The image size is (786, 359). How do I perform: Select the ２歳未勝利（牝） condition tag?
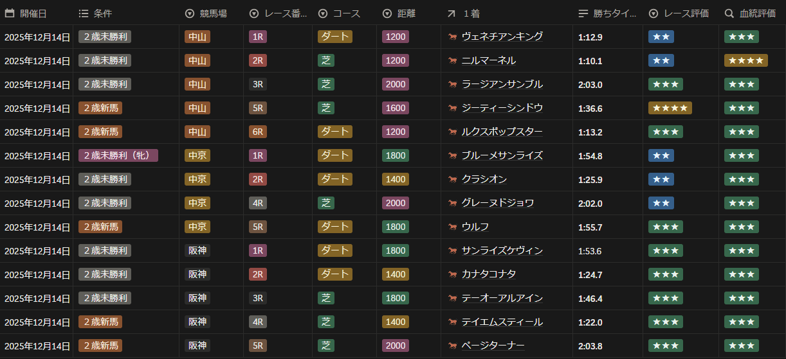(x=118, y=155)
